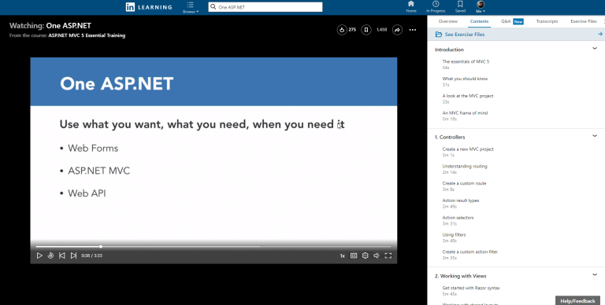Open video settings gear
This screenshot has width=605, height=305.
tap(366, 255)
